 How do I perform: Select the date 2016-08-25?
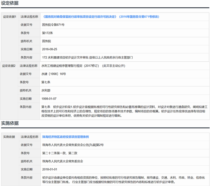(49, 49)
